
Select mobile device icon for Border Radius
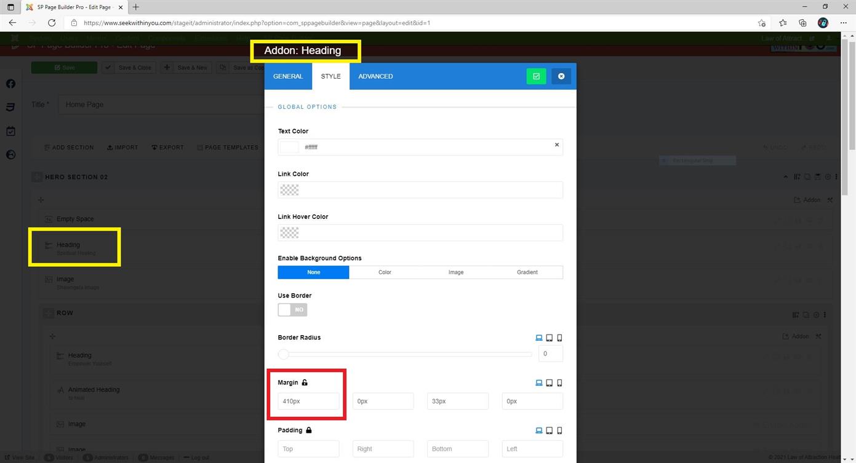pyautogui.click(x=559, y=338)
